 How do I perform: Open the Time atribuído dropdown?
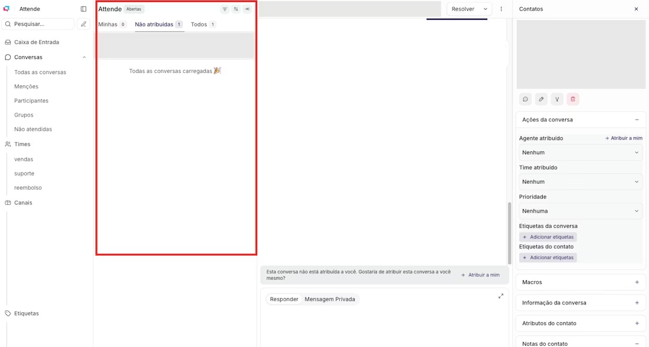click(x=580, y=181)
